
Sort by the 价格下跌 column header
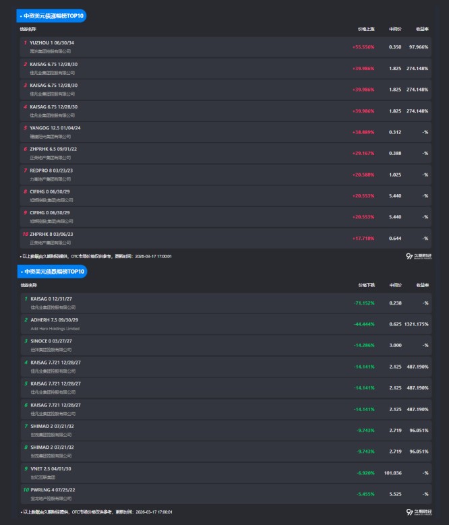click(366, 285)
